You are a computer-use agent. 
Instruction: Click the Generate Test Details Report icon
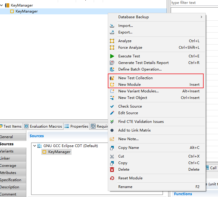click(x=112, y=63)
